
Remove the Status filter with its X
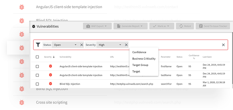(82, 45)
